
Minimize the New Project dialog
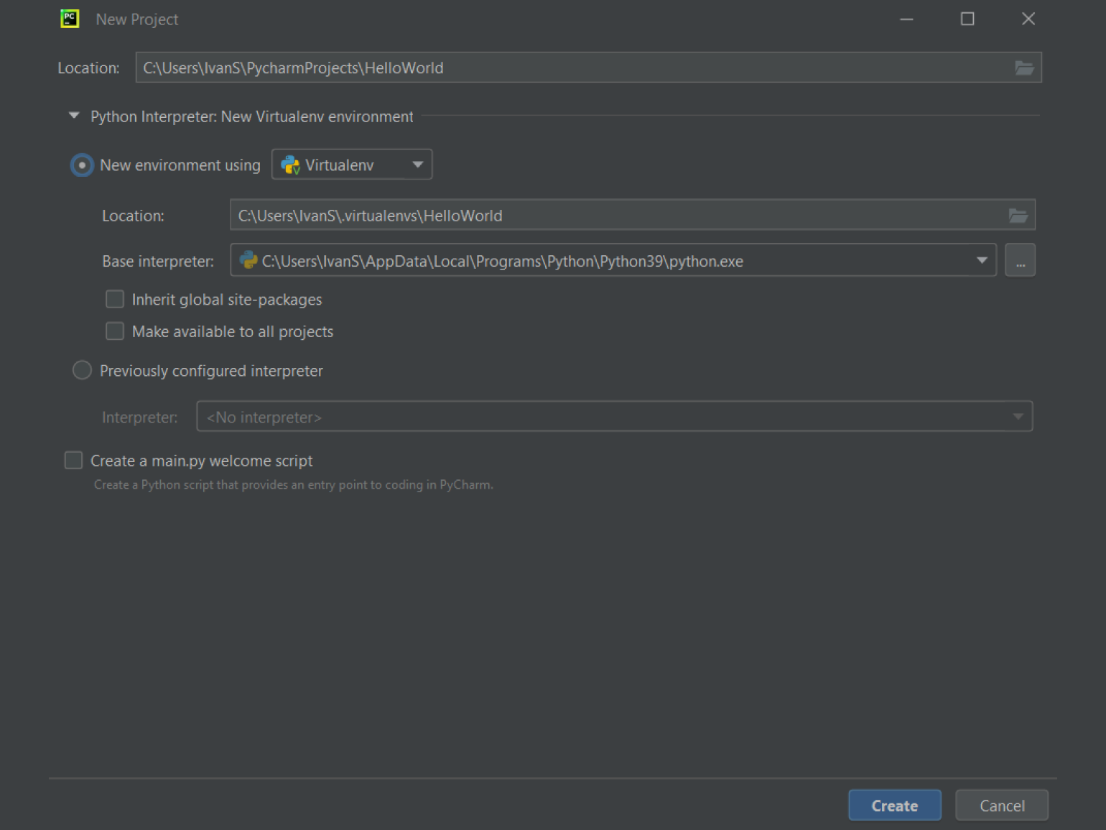tap(906, 19)
